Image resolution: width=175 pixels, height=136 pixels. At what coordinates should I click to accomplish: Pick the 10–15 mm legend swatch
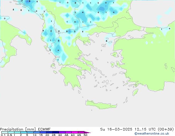point(37,132)
